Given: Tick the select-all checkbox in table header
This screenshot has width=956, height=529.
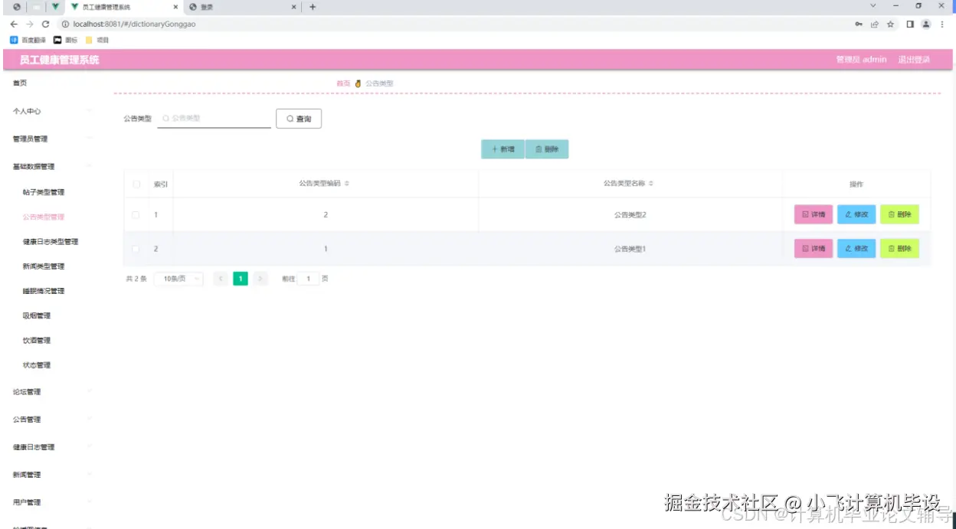Looking at the screenshot, I should (136, 184).
